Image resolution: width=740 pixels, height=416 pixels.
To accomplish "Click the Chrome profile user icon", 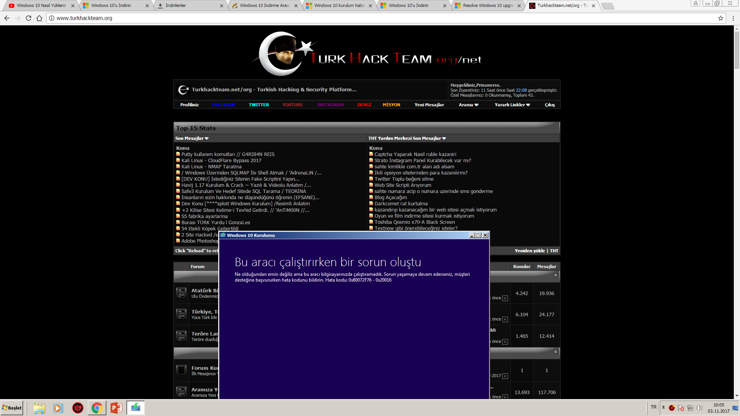I will (x=696, y=3).
